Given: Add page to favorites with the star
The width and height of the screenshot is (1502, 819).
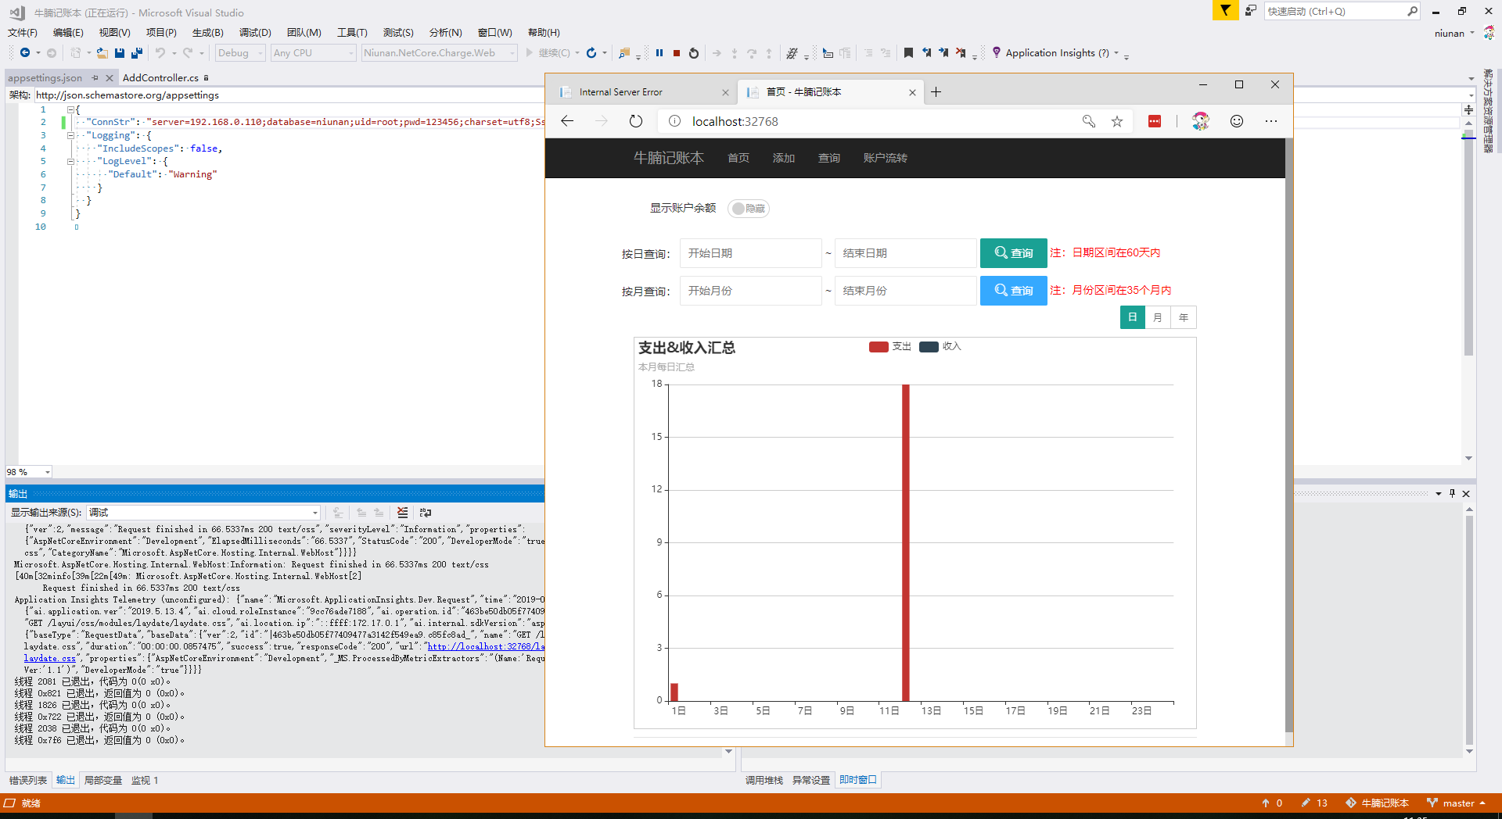Looking at the screenshot, I should pos(1117,121).
